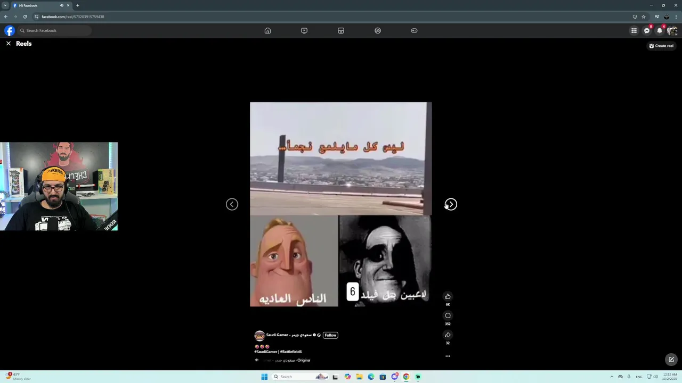Open the reel's three-dot options menu
This screenshot has height=383, width=682.
click(448, 356)
